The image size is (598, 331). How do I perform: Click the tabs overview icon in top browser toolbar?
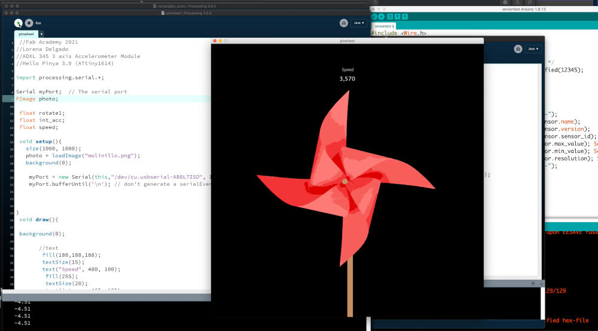[x=530, y=2]
